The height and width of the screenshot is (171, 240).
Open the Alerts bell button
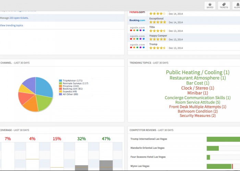(237, 6)
